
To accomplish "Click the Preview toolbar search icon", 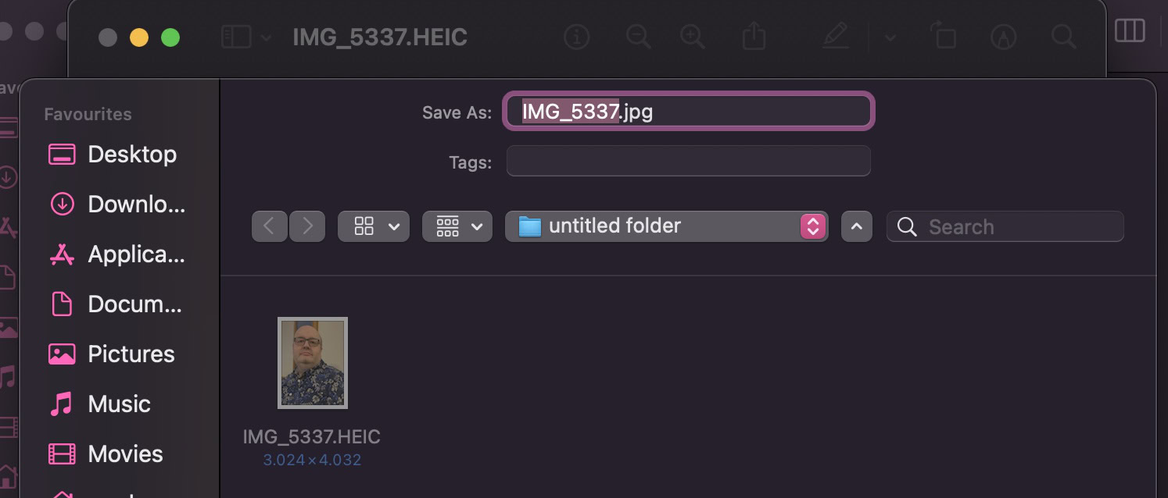I will pyautogui.click(x=1062, y=37).
